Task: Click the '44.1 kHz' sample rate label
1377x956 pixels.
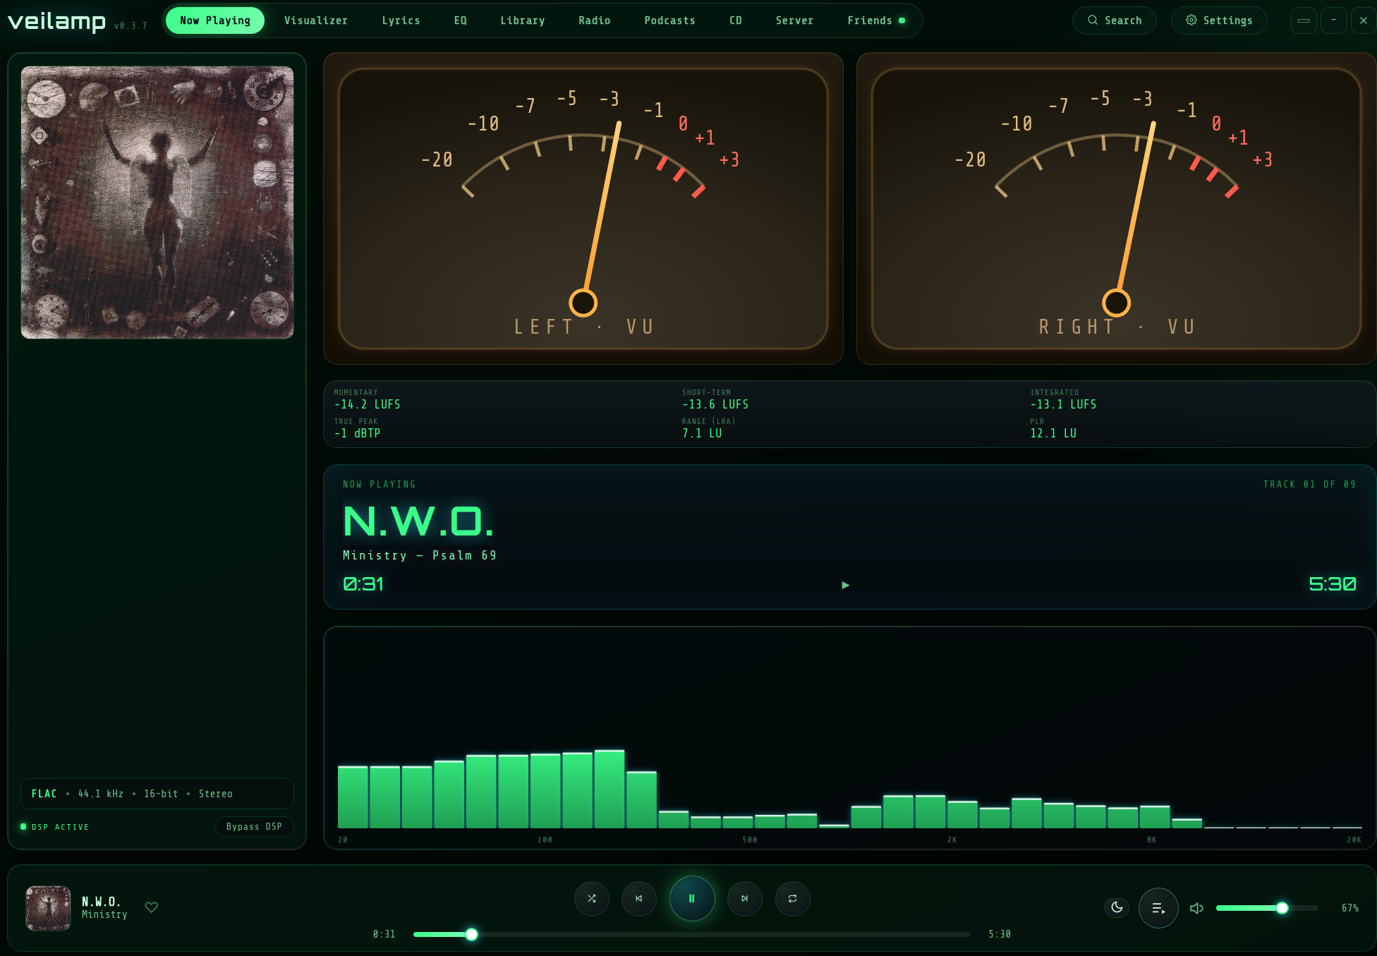Action: point(101,794)
